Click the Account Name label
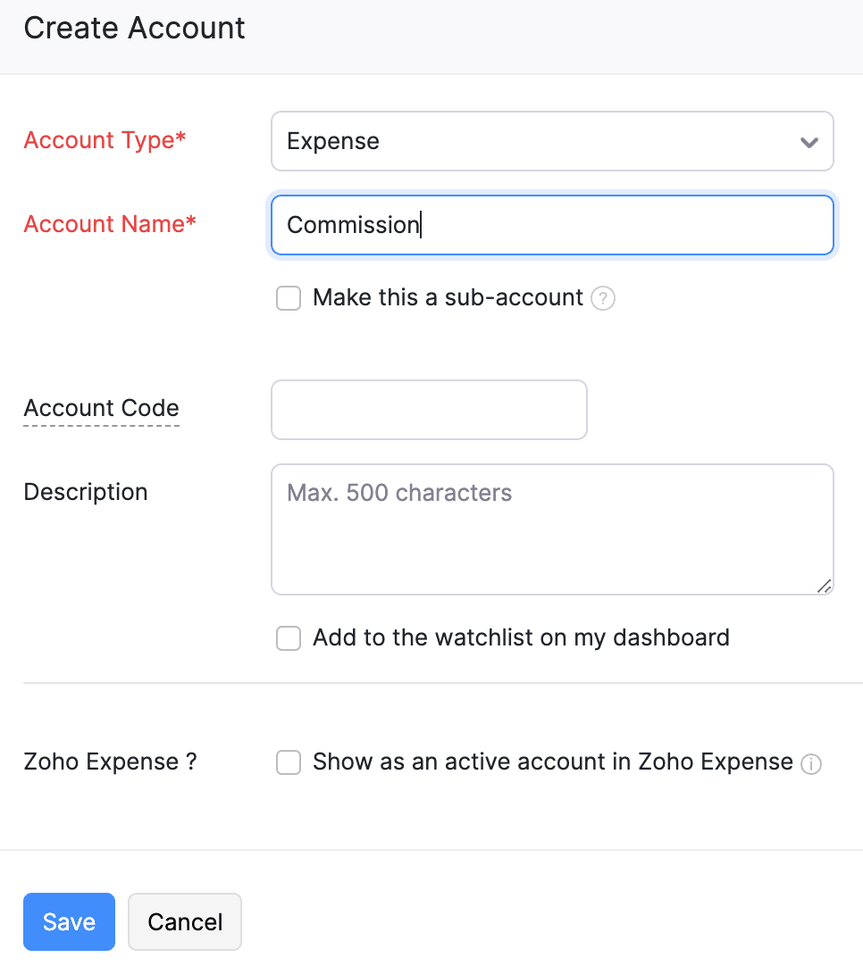The width and height of the screenshot is (863, 966). [x=109, y=224]
